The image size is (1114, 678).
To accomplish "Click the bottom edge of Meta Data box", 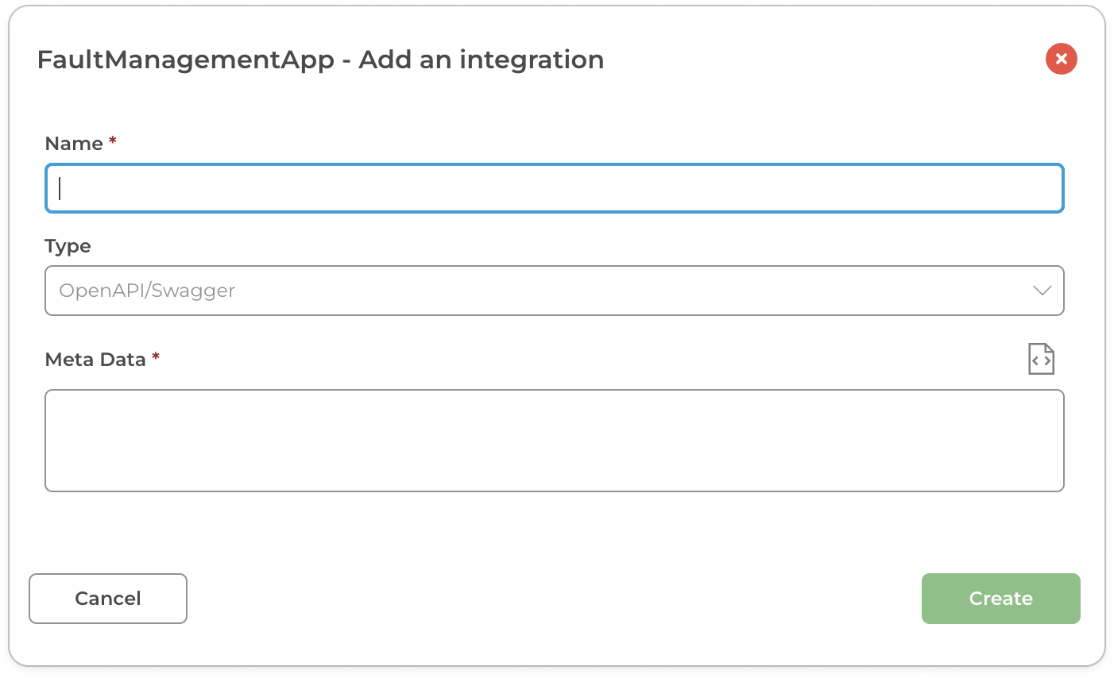I will tap(554, 491).
